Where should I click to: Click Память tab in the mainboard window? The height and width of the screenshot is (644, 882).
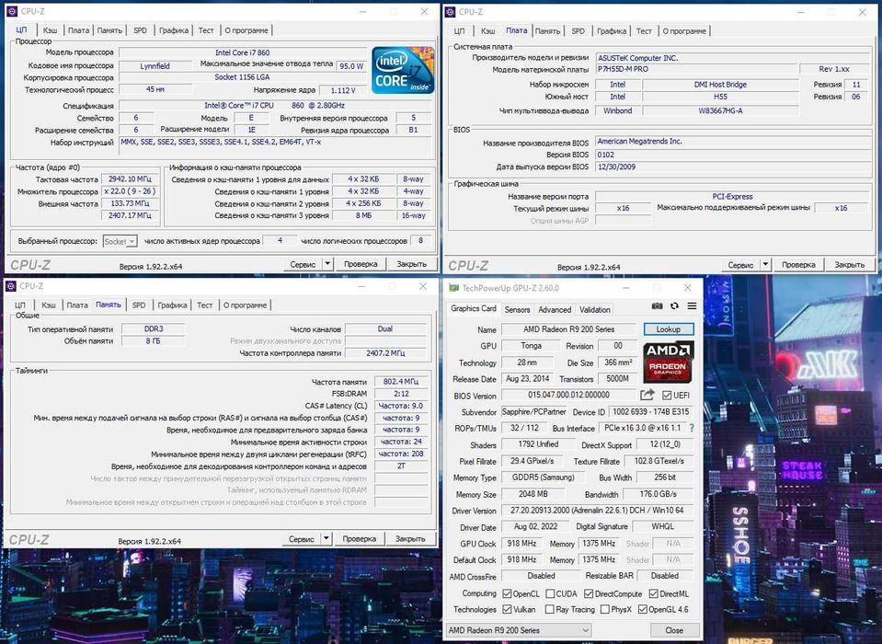tap(547, 31)
